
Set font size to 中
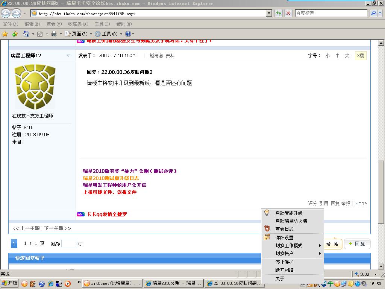pyautogui.click(x=337, y=56)
